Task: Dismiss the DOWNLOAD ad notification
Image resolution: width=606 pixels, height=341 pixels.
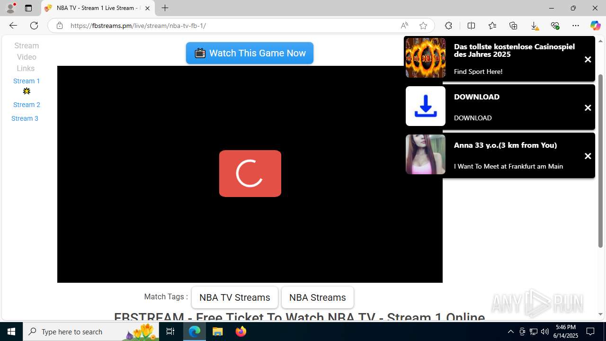Action: pyautogui.click(x=588, y=108)
